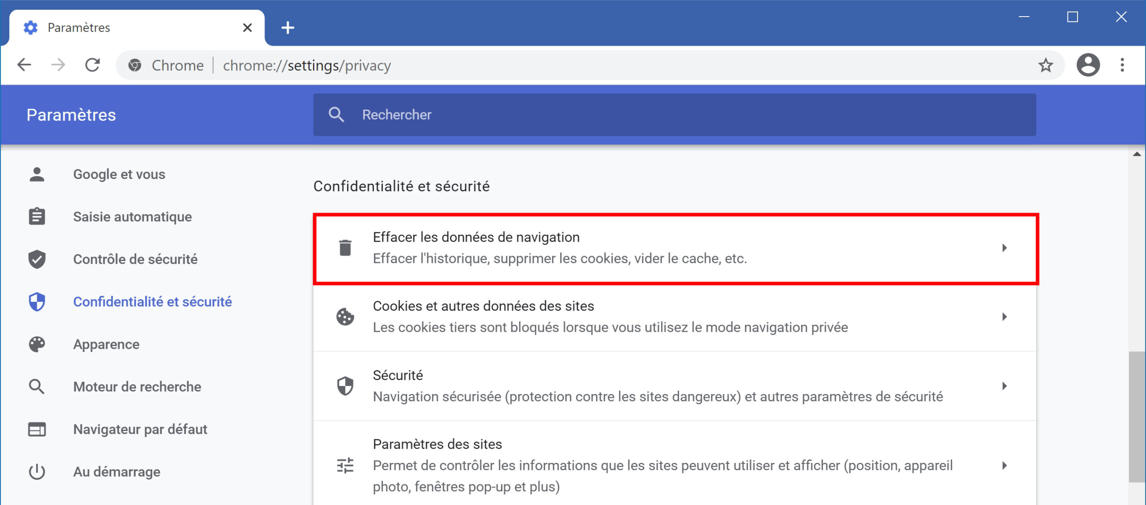Click the vertical scrollbar thumb
Viewport: 1146px width, 505px height.
pyautogui.click(x=1137, y=416)
